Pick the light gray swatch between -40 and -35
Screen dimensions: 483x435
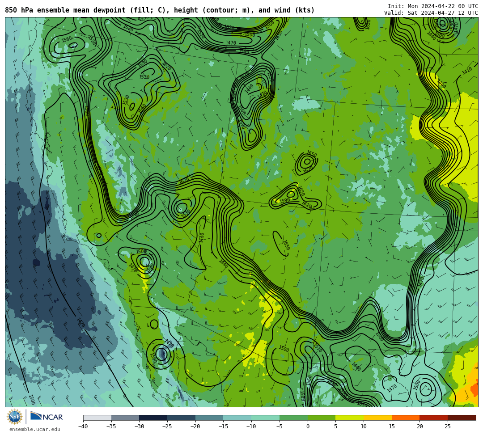[97, 418]
